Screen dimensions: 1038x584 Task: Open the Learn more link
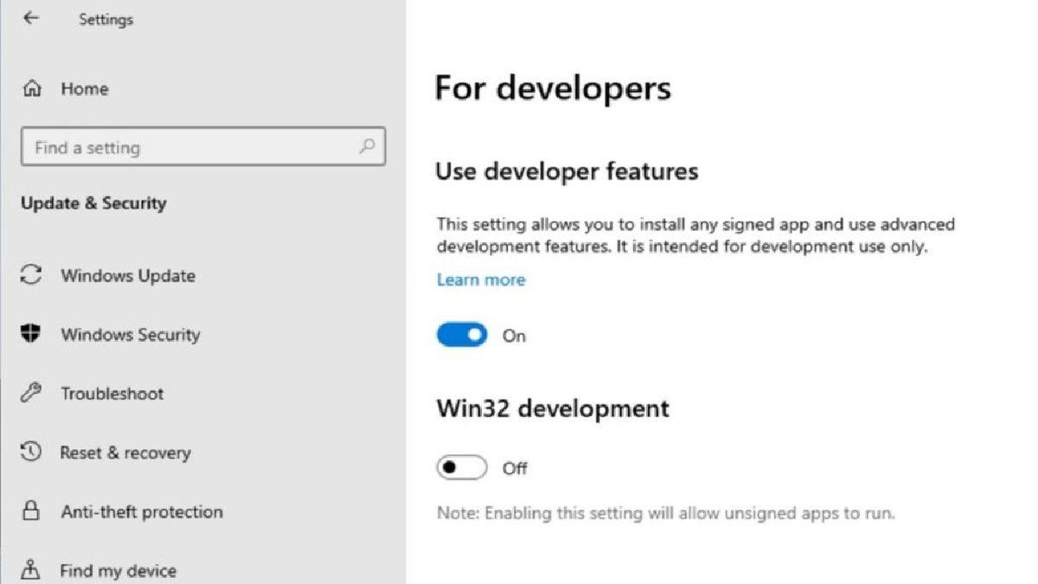481,279
